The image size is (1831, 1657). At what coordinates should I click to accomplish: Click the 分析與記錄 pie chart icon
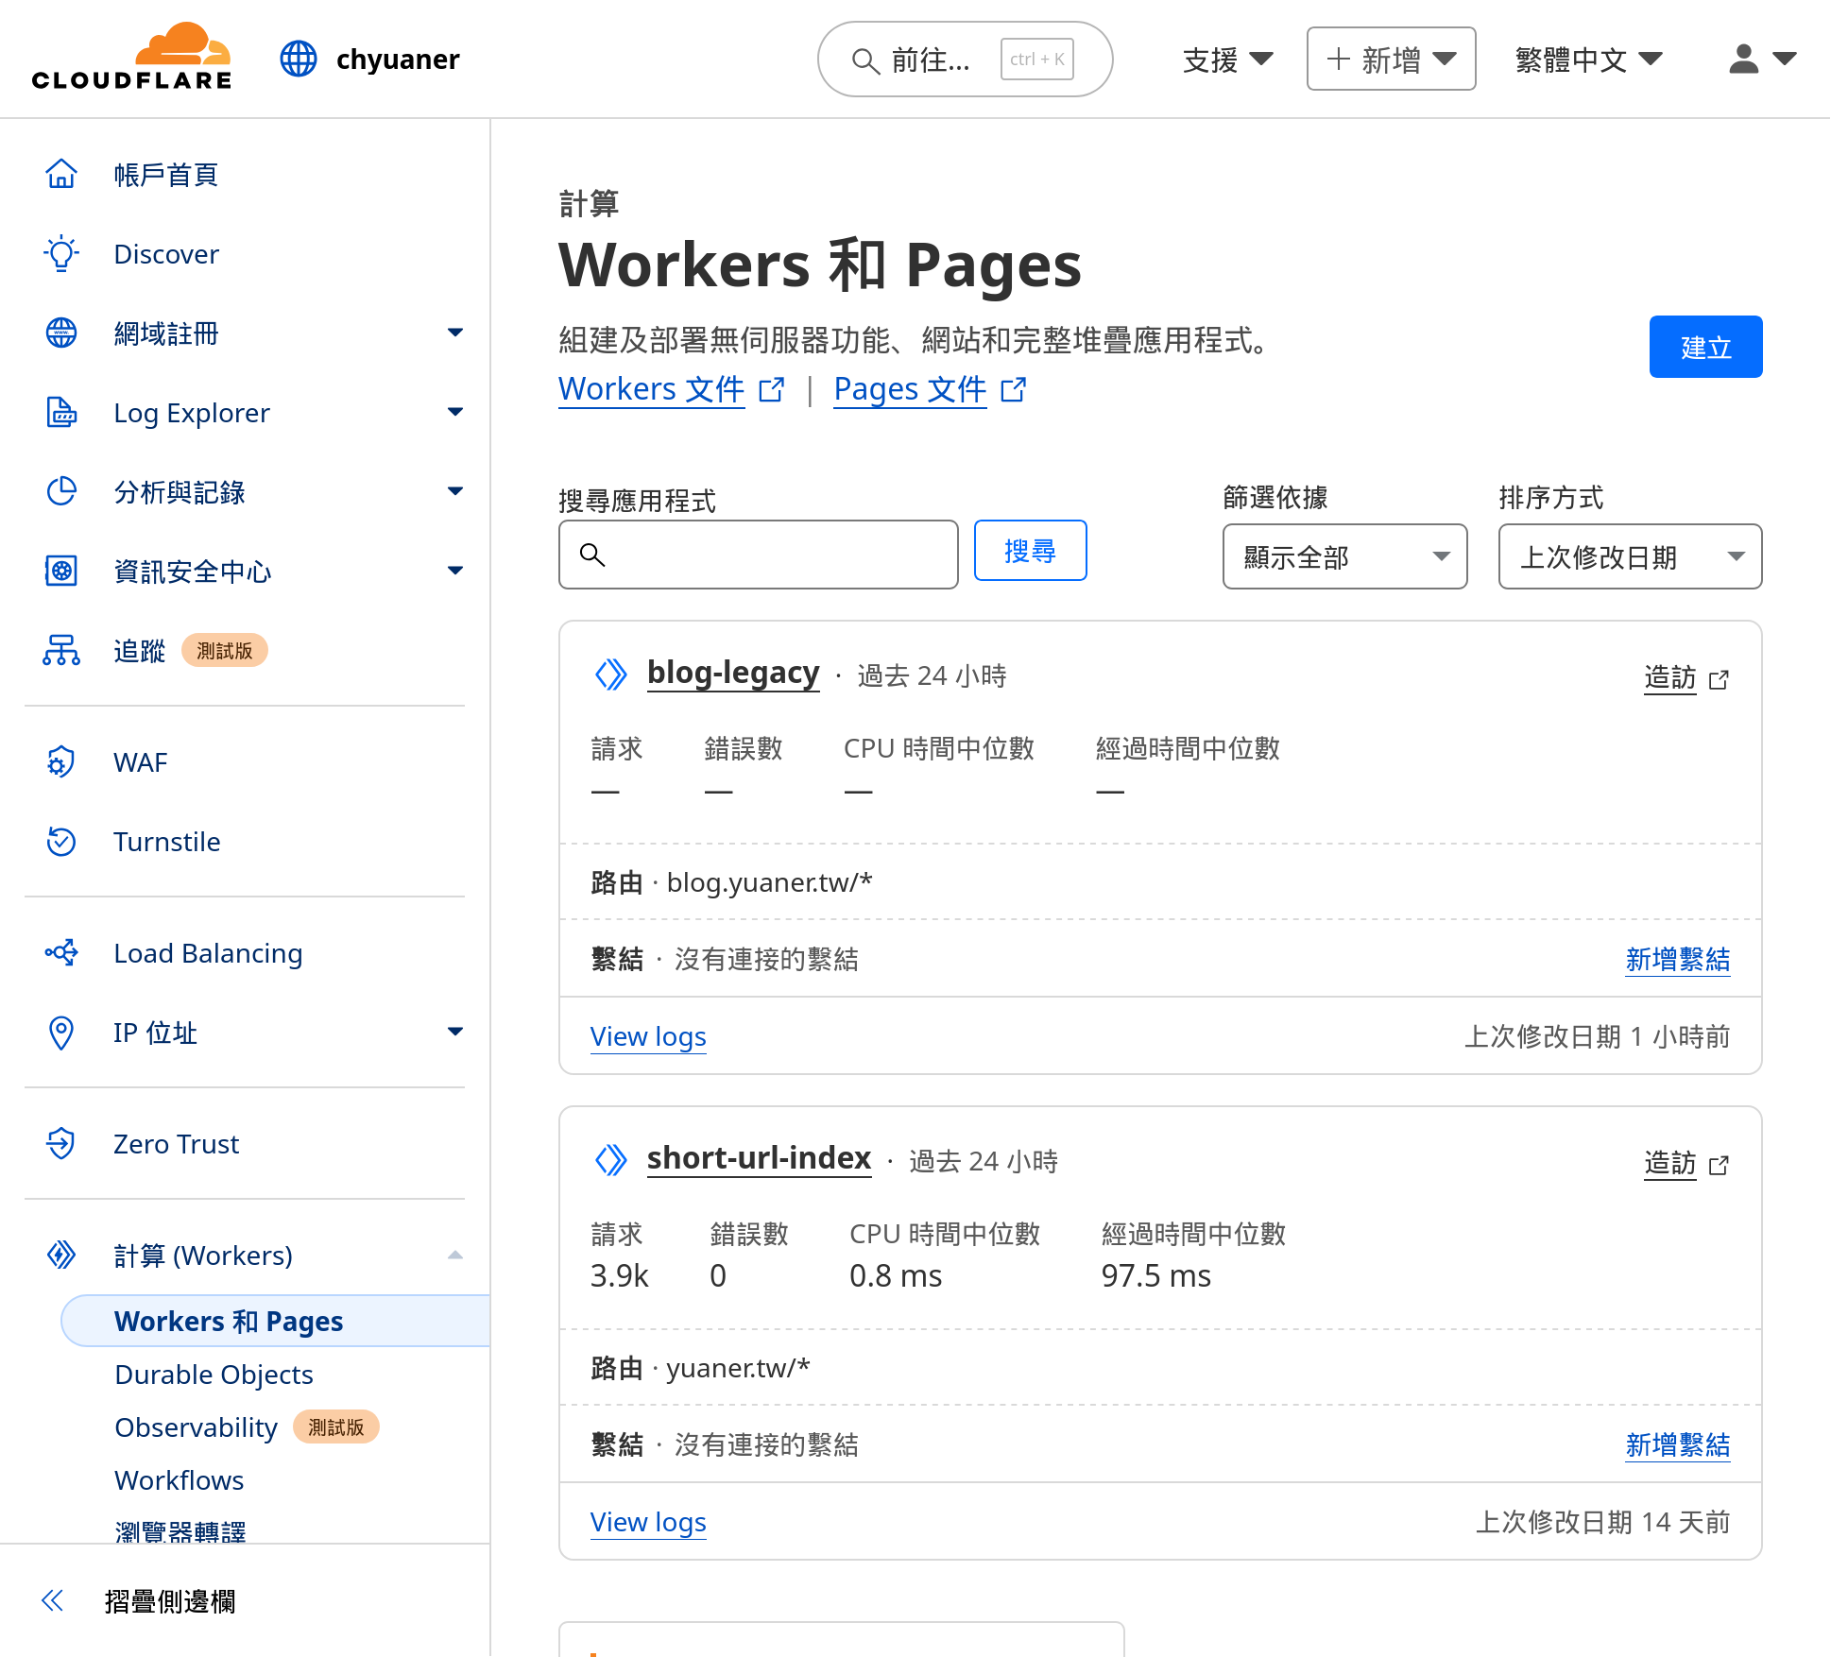61,492
